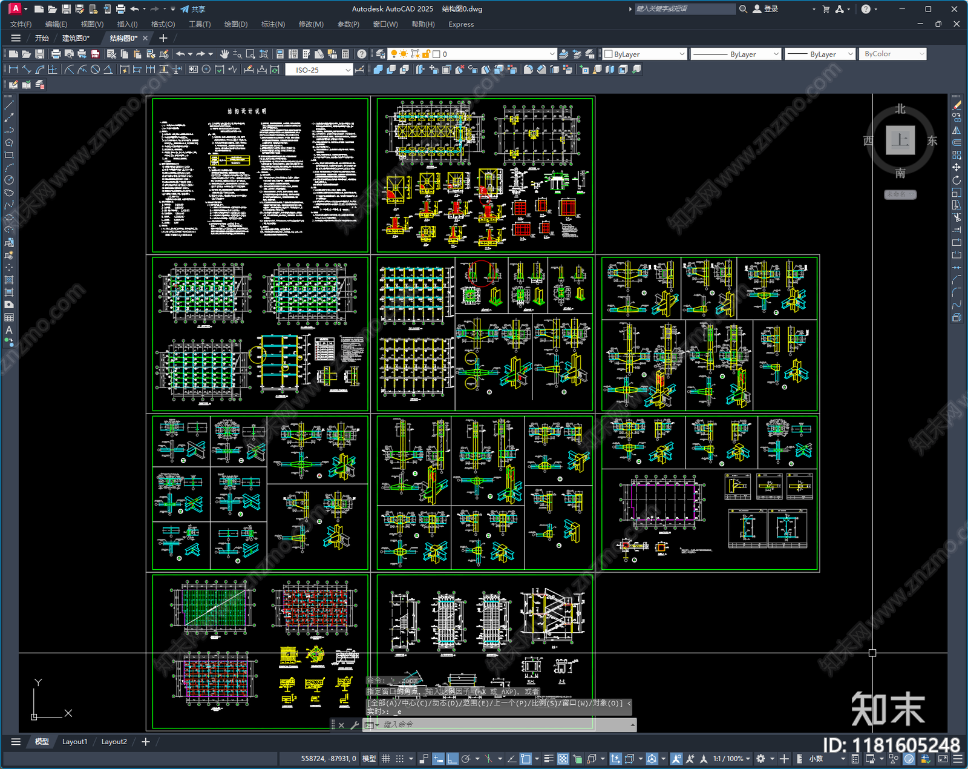Image resolution: width=968 pixels, height=769 pixels.
Task: Switch to the Layout1 tab
Action: pyautogui.click(x=74, y=742)
